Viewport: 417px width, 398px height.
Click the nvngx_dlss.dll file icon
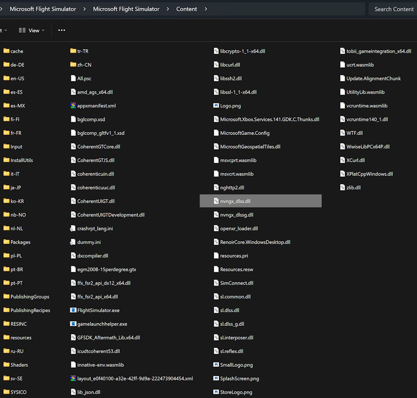click(216, 201)
